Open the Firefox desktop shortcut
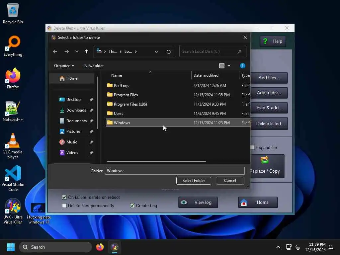Viewport: 340px width, 255px height. [x=13, y=78]
